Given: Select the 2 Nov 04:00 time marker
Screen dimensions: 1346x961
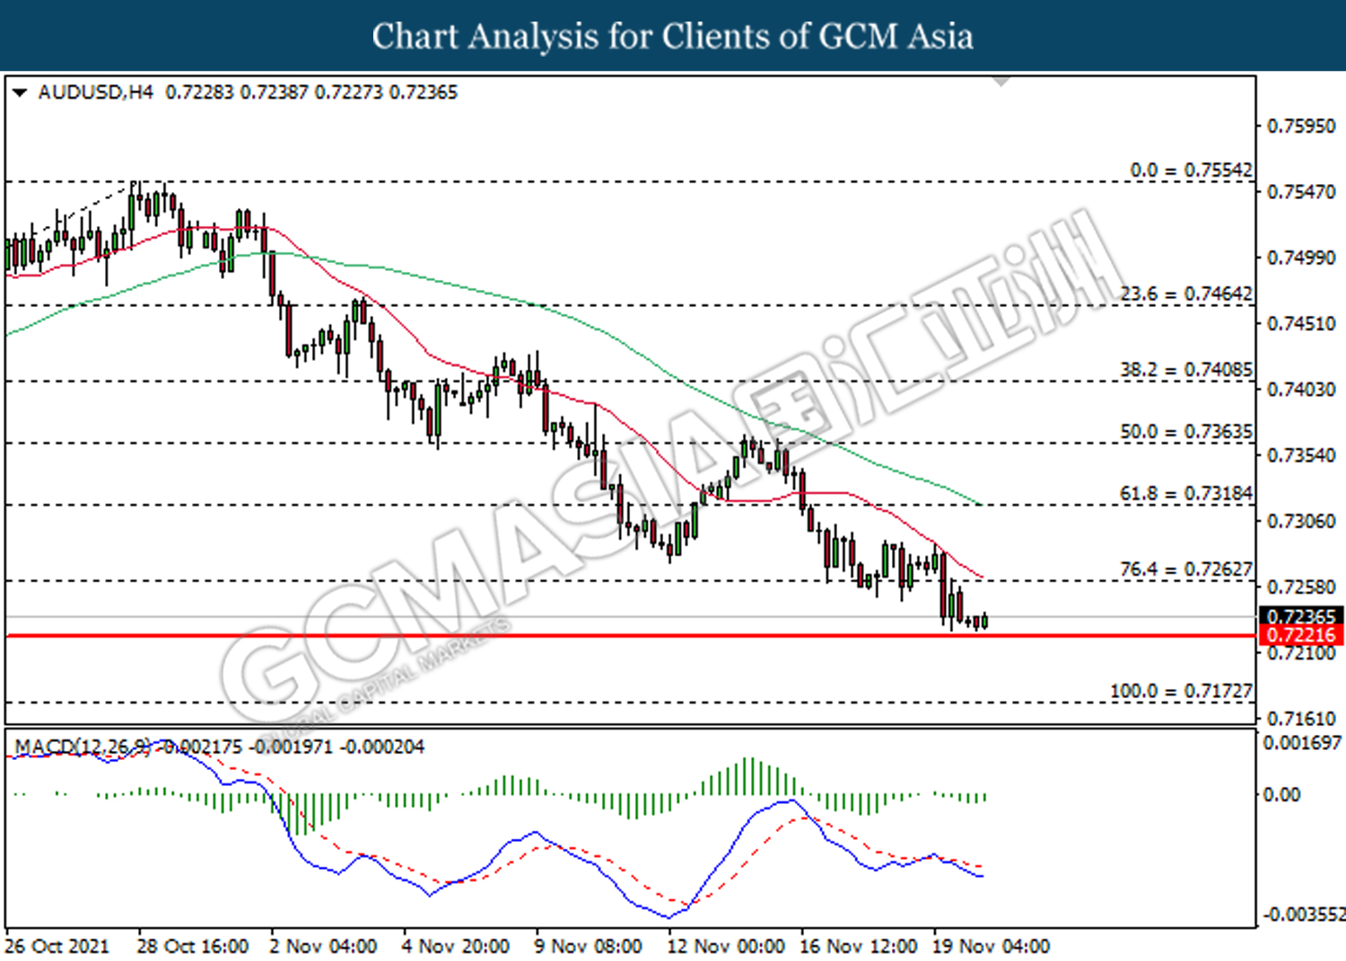Looking at the screenshot, I should (323, 947).
